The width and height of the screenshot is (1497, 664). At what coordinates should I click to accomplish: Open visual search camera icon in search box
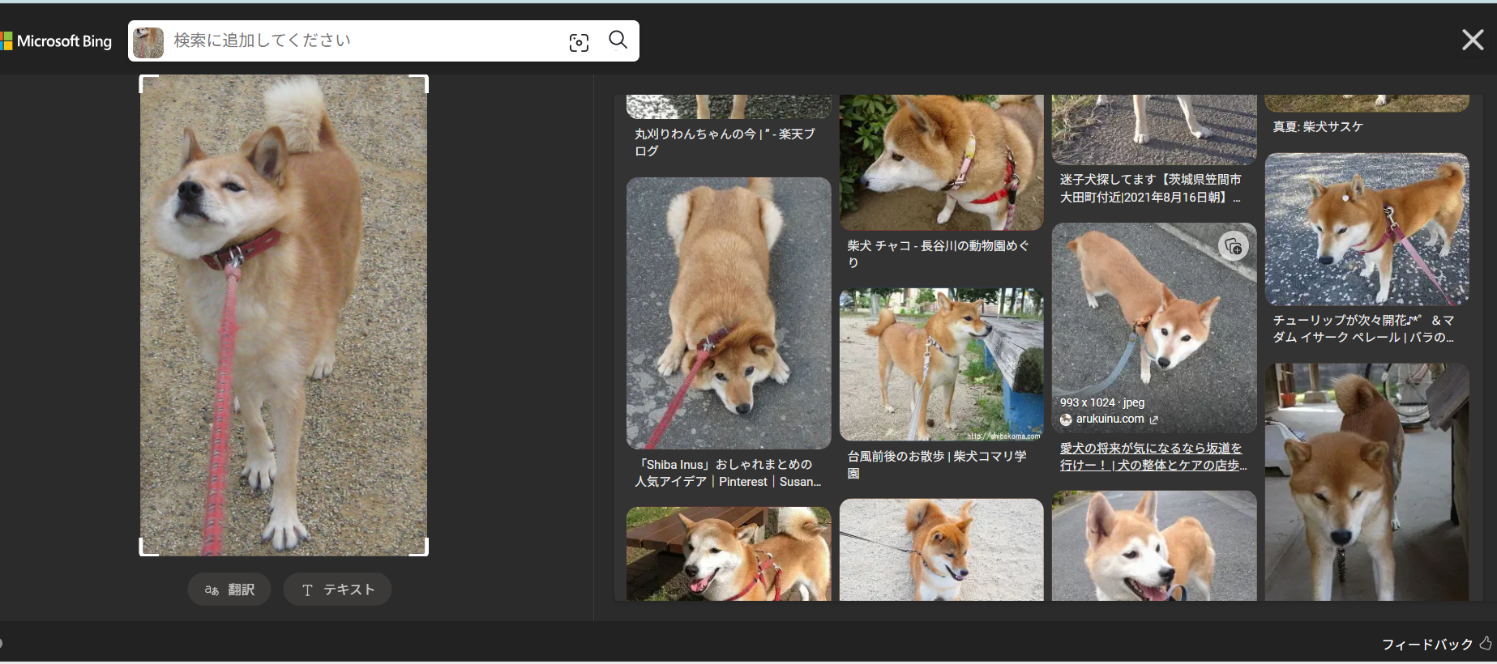tap(579, 42)
